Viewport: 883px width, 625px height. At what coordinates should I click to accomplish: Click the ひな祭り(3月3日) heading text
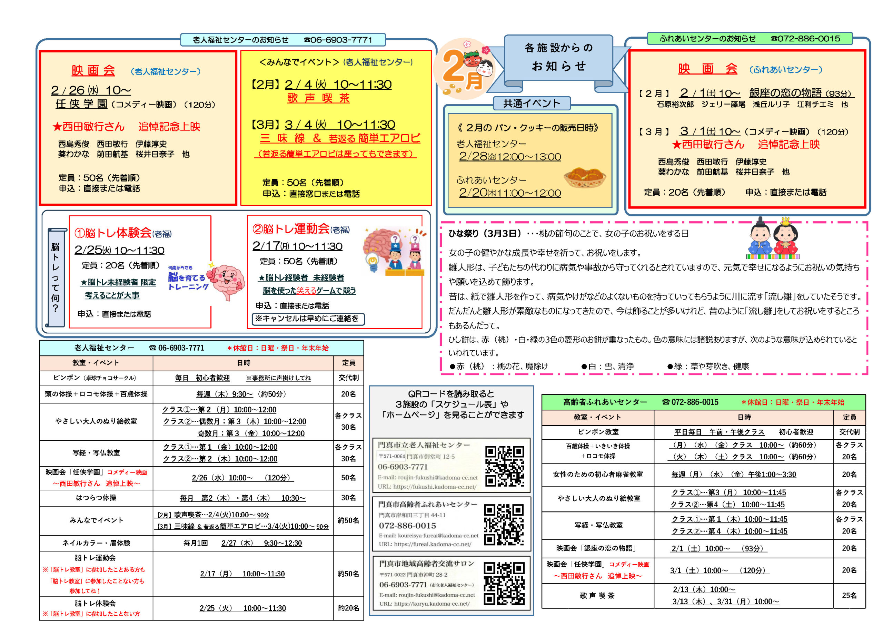point(485,233)
